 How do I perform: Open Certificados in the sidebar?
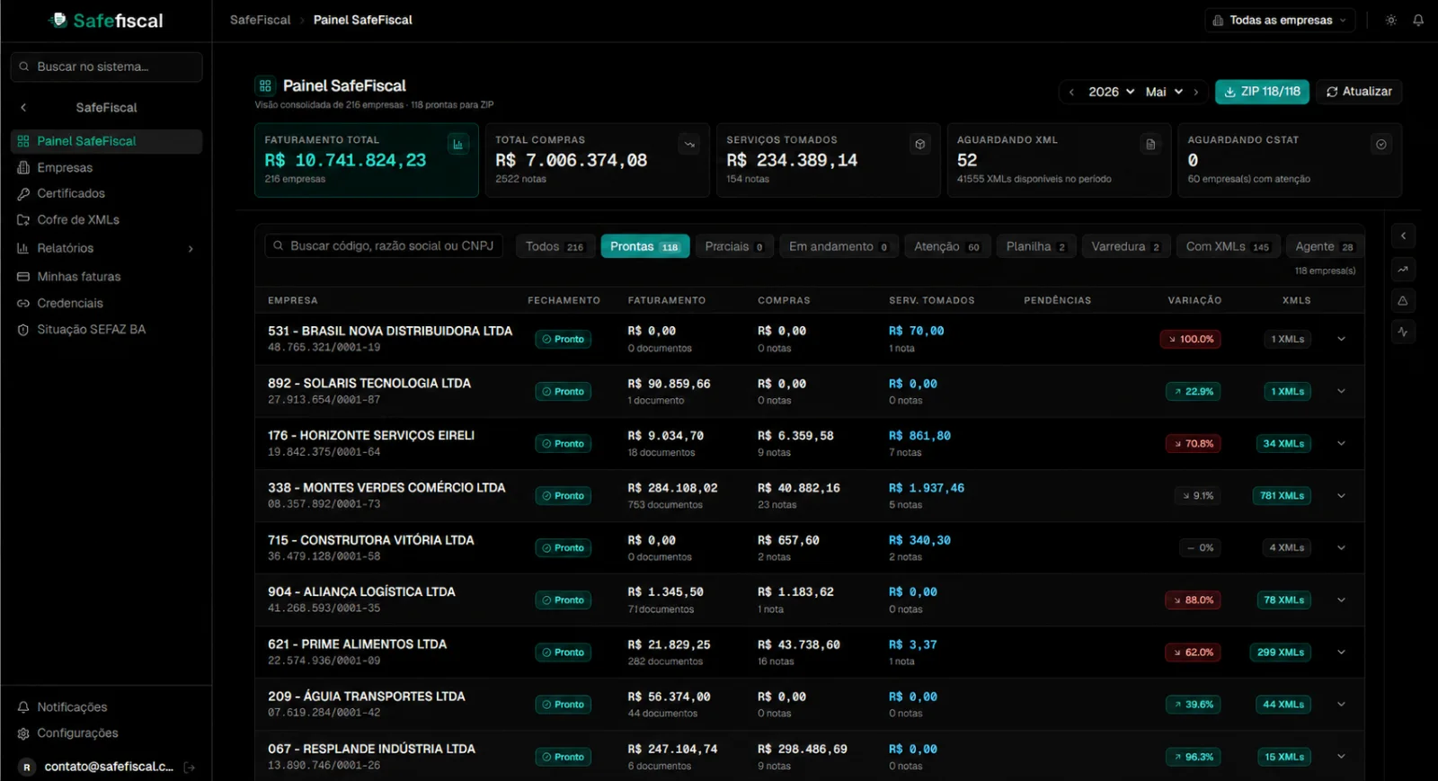pos(106,194)
